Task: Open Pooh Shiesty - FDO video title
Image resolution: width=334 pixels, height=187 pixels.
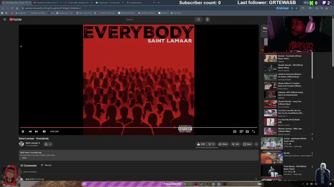Action: coord(295,168)
